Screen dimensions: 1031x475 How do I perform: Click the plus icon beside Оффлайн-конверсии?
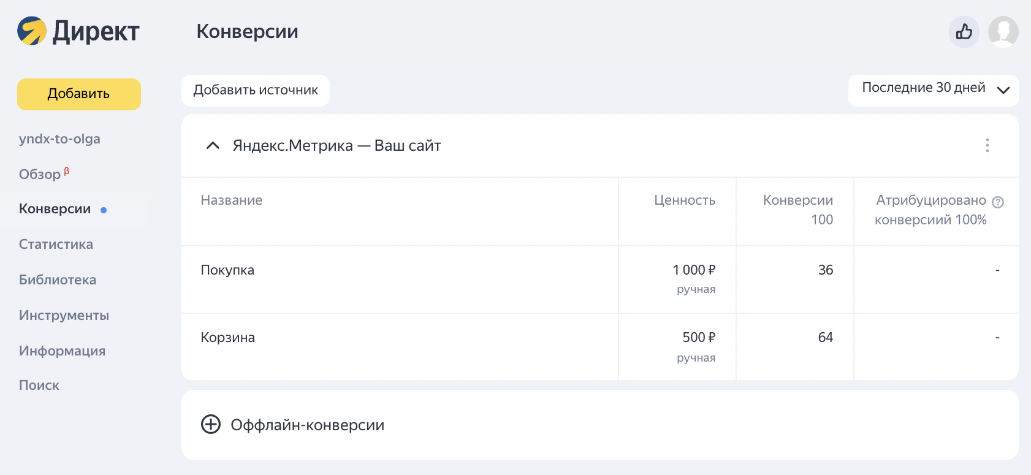tap(211, 425)
